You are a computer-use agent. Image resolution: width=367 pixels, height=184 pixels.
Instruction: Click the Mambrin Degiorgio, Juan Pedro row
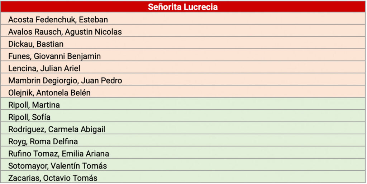(x=65, y=80)
